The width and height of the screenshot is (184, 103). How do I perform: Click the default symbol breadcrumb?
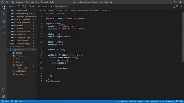pyautogui.click(x=106, y=11)
